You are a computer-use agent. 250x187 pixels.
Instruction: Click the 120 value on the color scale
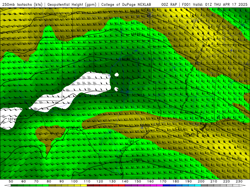click(100, 181)
